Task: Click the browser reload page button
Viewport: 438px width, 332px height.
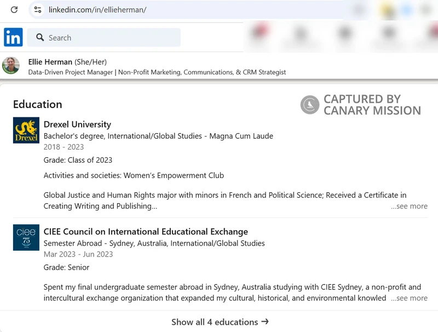Action: 14,10
